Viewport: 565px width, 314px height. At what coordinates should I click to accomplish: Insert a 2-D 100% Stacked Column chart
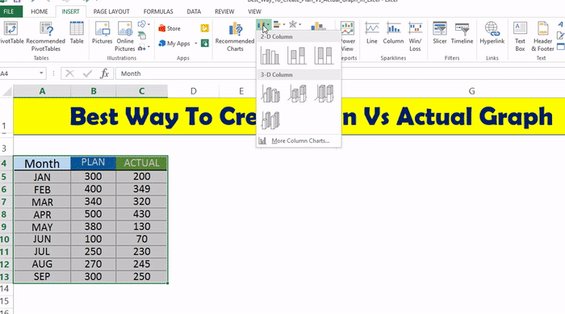324,56
